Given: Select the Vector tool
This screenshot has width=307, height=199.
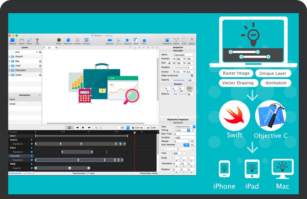Looking at the screenshot, I should (21, 40).
